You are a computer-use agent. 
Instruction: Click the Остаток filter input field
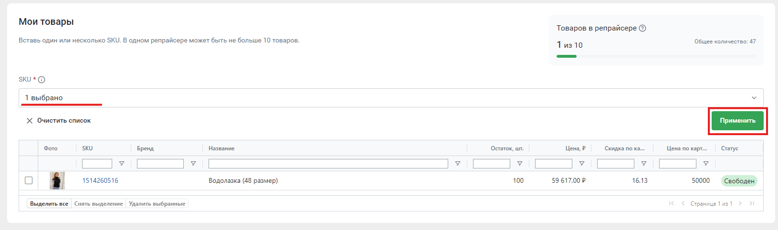pyautogui.click(x=492, y=164)
